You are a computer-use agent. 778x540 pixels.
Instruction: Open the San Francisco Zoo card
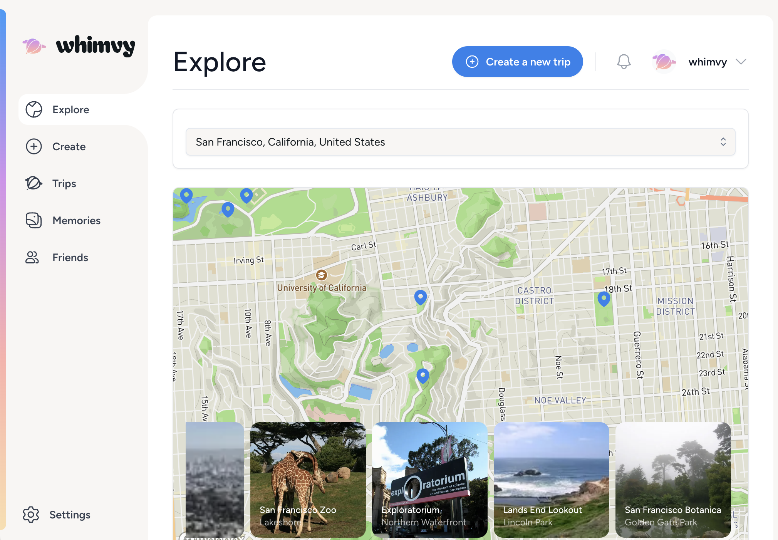point(308,480)
